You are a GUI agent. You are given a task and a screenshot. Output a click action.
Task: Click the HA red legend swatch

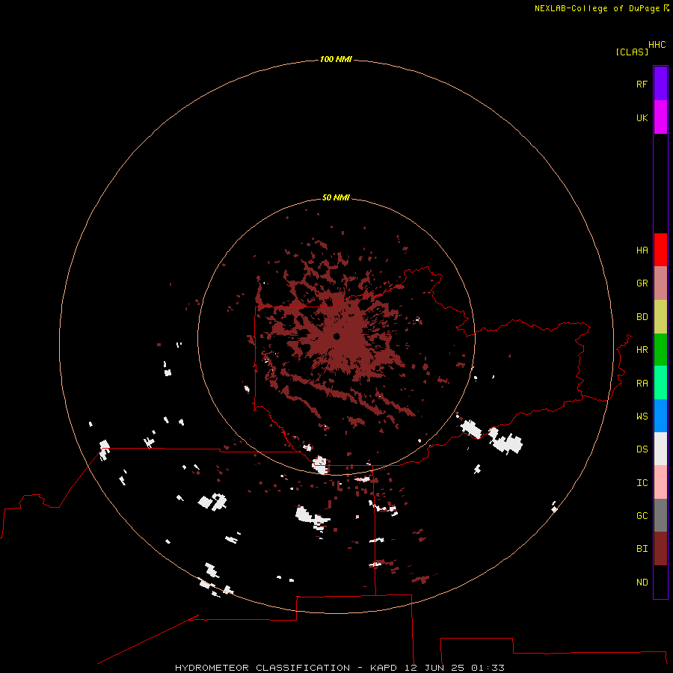pyautogui.click(x=660, y=250)
